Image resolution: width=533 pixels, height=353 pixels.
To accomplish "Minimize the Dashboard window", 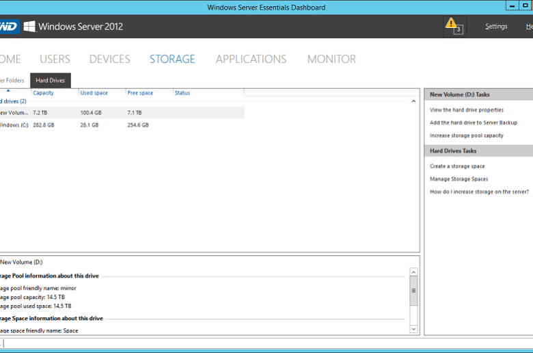I will (x=512, y=5).
